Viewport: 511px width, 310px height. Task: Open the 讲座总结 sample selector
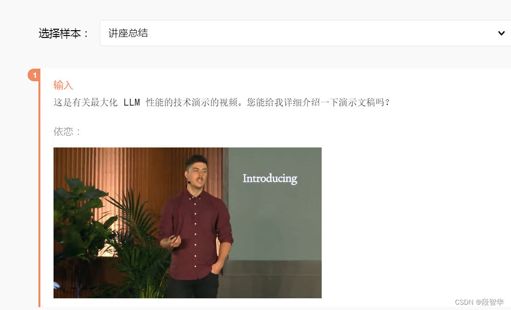pos(305,33)
